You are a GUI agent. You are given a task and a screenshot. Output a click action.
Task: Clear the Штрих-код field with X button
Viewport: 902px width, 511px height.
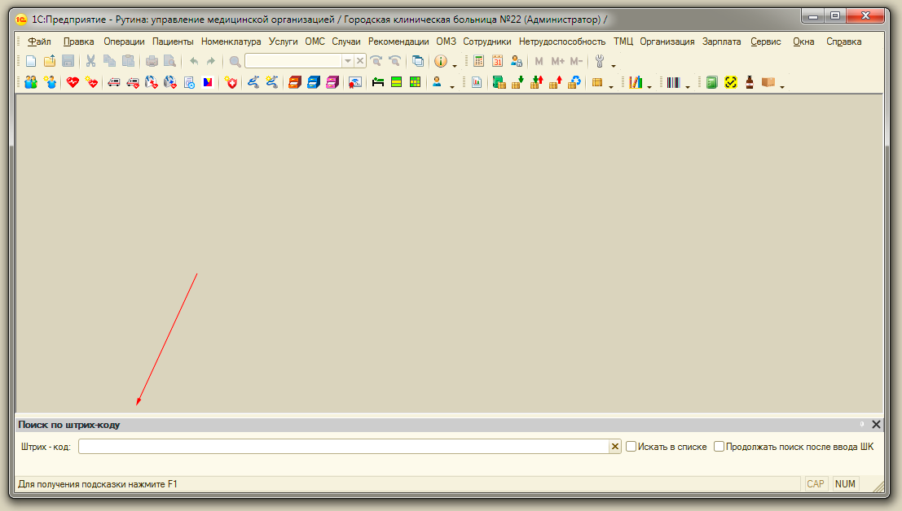pyautogui.click(x=615, y=447)
